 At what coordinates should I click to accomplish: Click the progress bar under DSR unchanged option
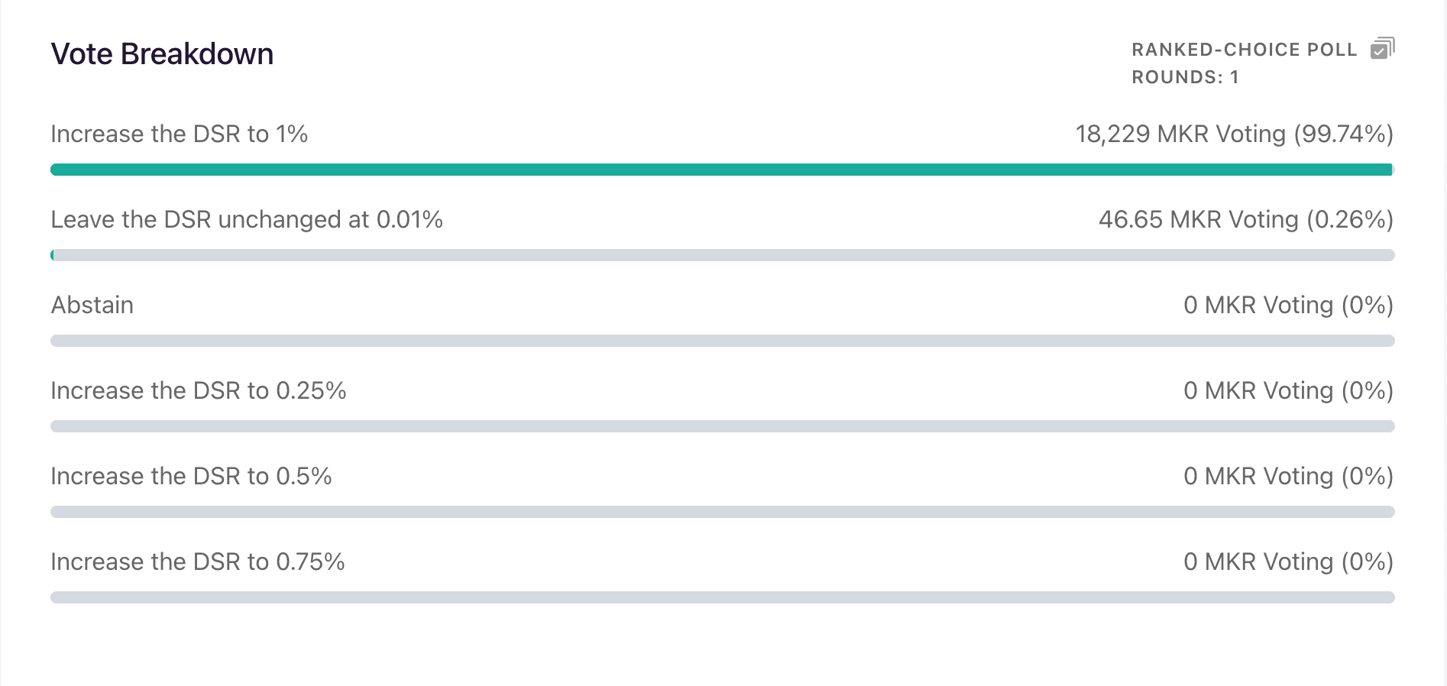tap(723, 255)
